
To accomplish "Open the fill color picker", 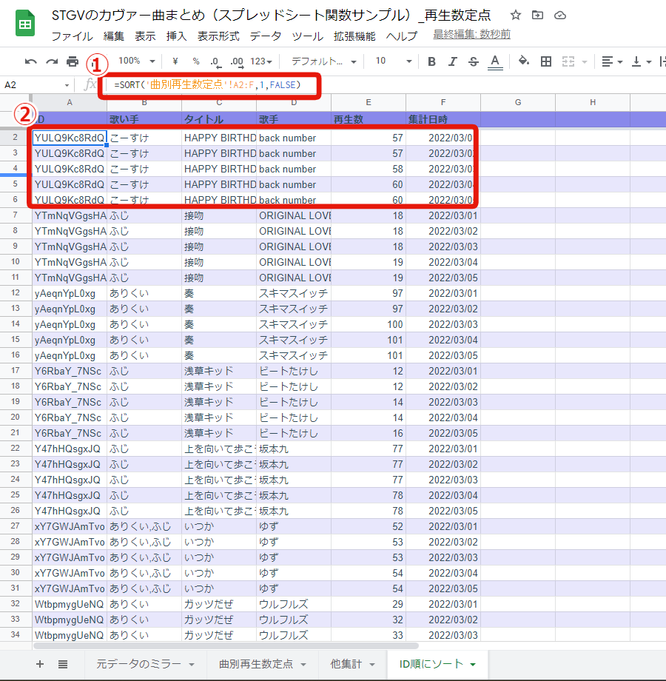I will pyautogui.click(x=524, y=61).
